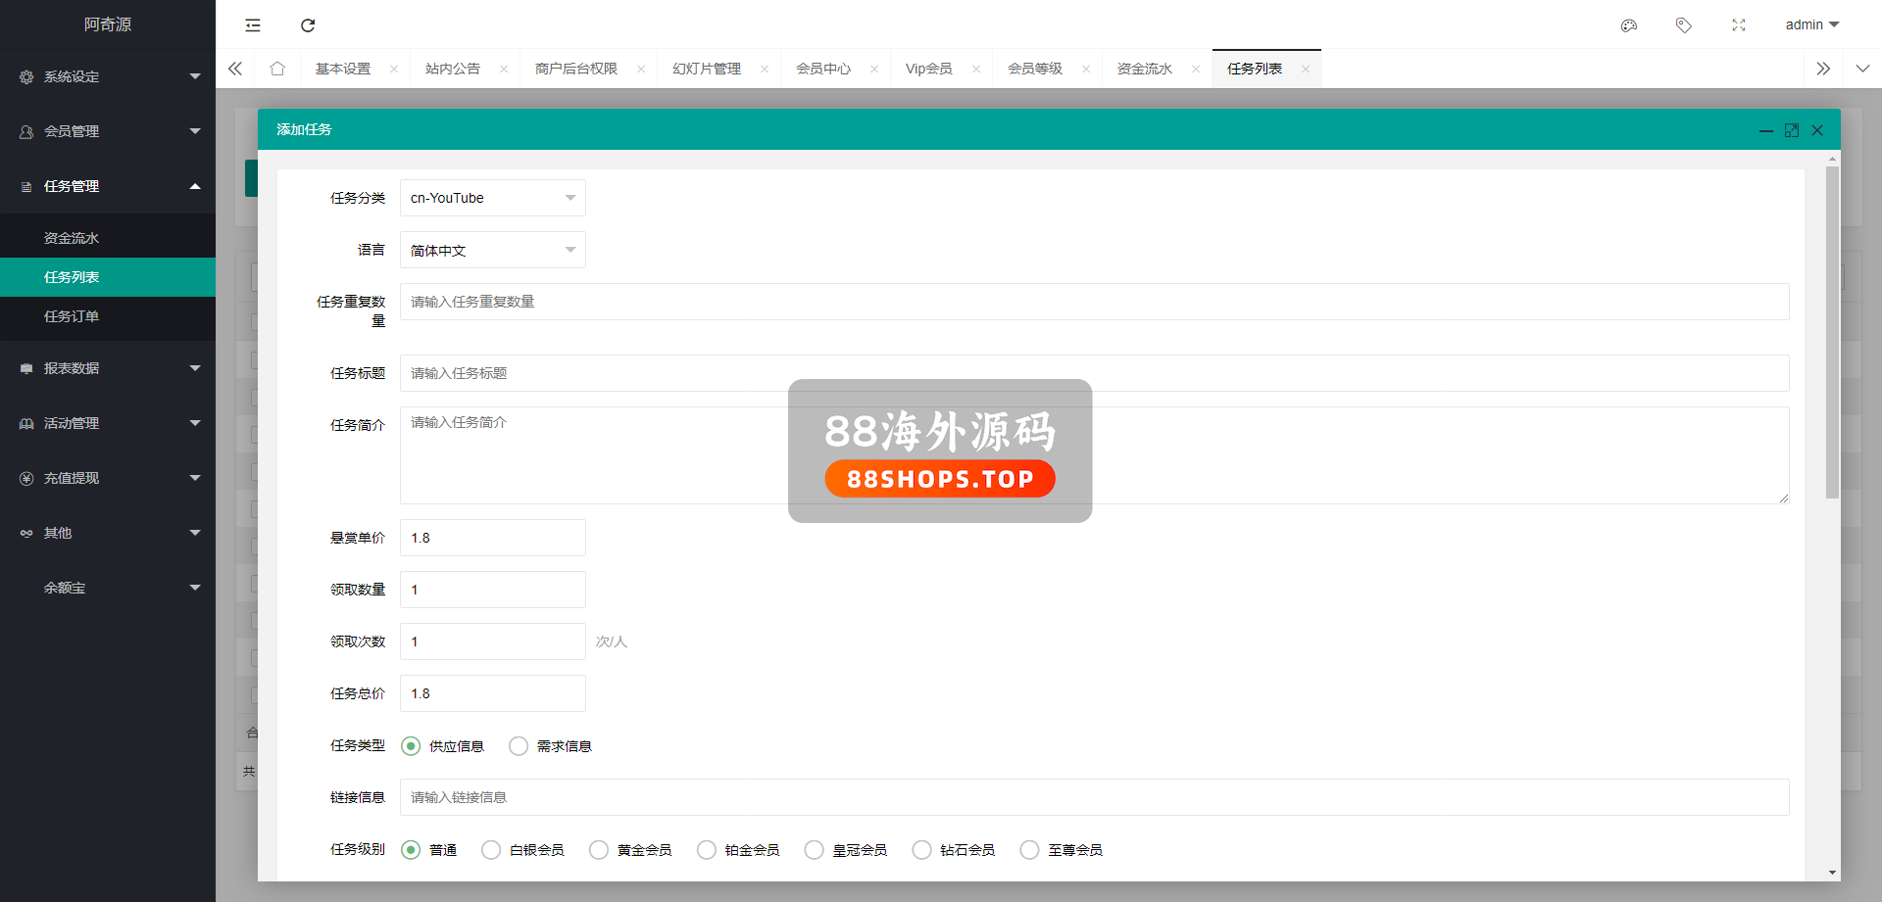Click the tag note icon
The image size is (1882, 902).
tap(1684, 25)
